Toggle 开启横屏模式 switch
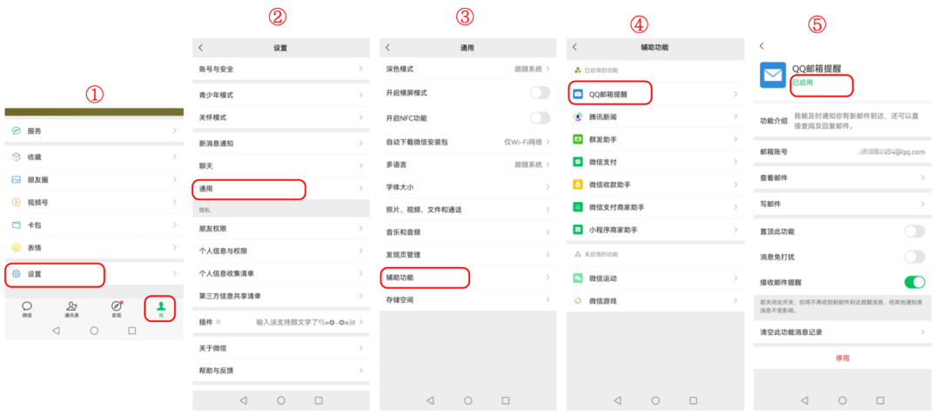The image size is (940, 416). 540,92
